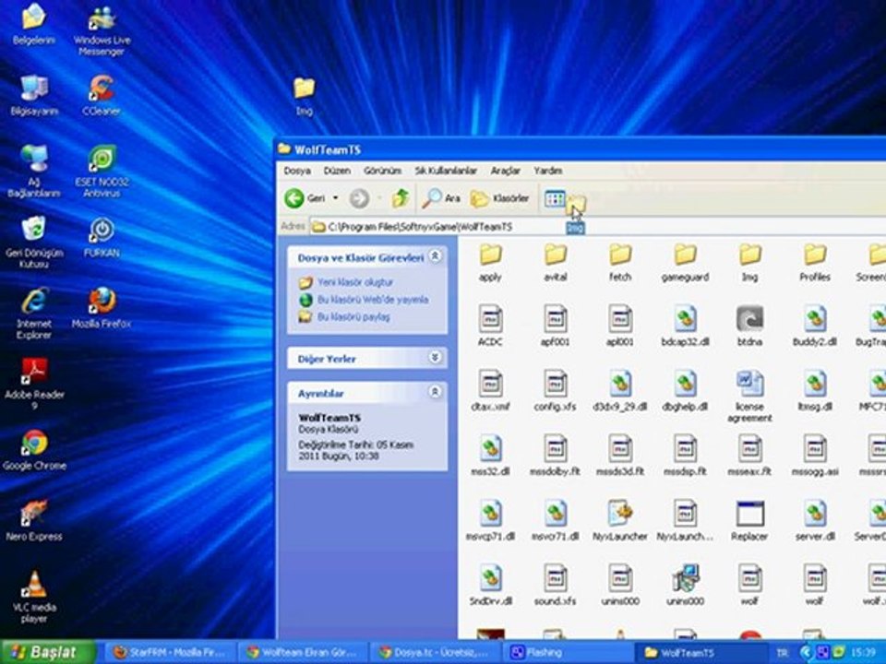Open Ağ Bağlantılarım desktop icon
The height and width of the screenshot is (664, 886).
(34, 171)
